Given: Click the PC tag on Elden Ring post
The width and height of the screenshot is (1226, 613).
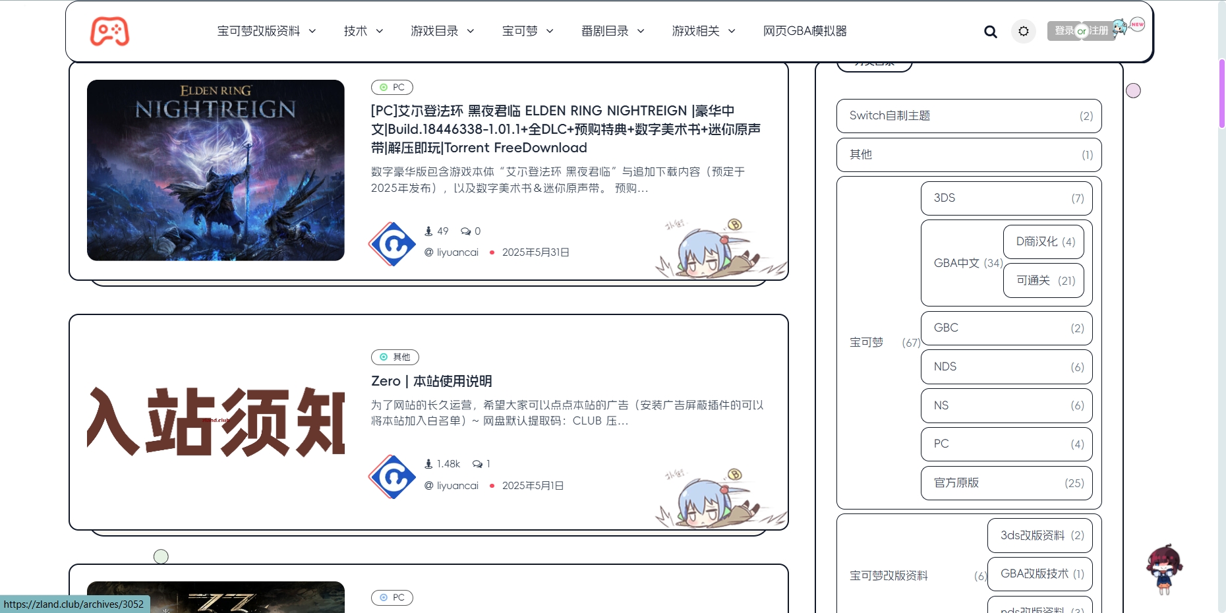Looking at the screenshot, I should point(392,87).
